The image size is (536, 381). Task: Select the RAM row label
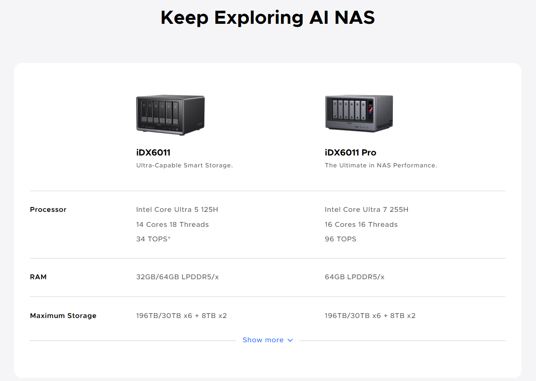pos(38,277)
